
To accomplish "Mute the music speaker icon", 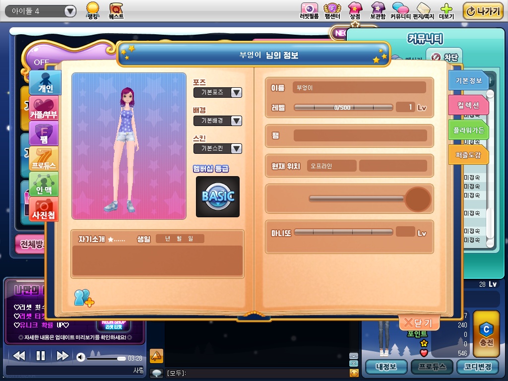I will [x=81, y=357].
